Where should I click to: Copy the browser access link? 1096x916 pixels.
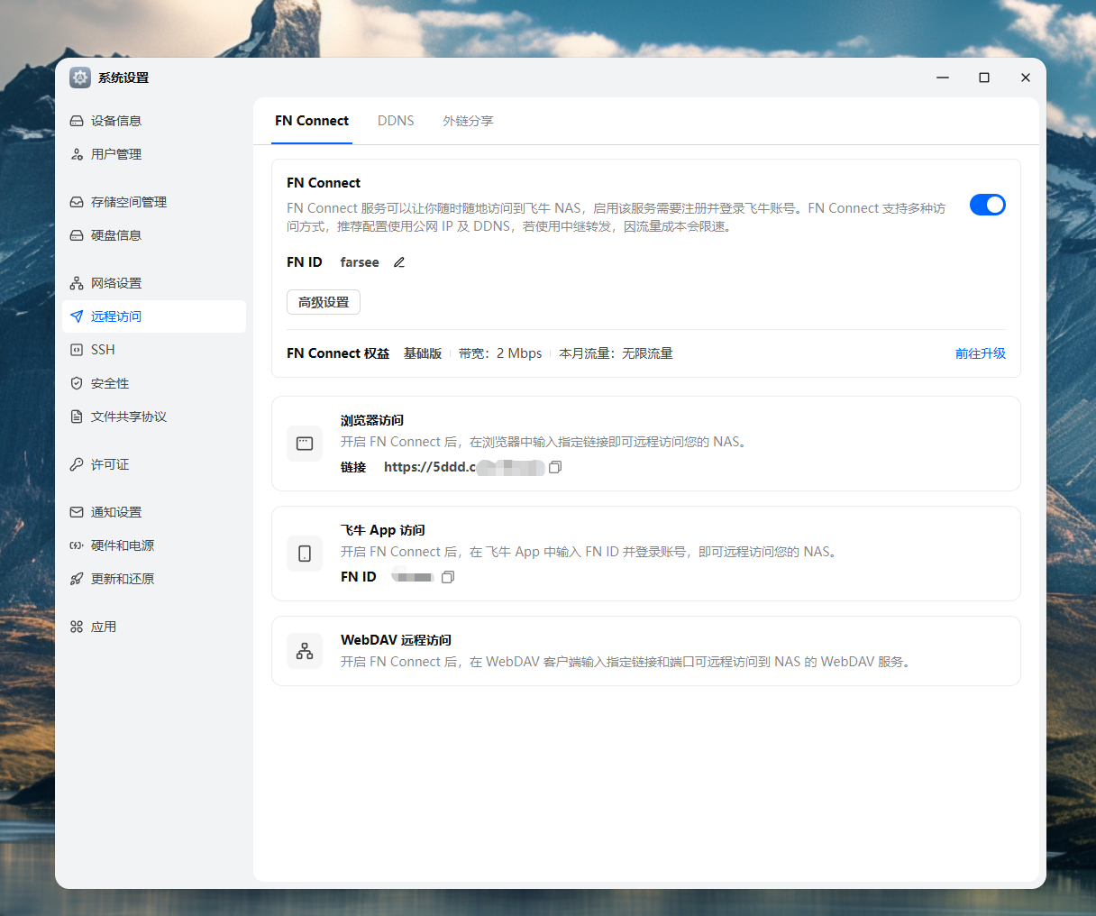pyautogui.click(x=555, y=467)
